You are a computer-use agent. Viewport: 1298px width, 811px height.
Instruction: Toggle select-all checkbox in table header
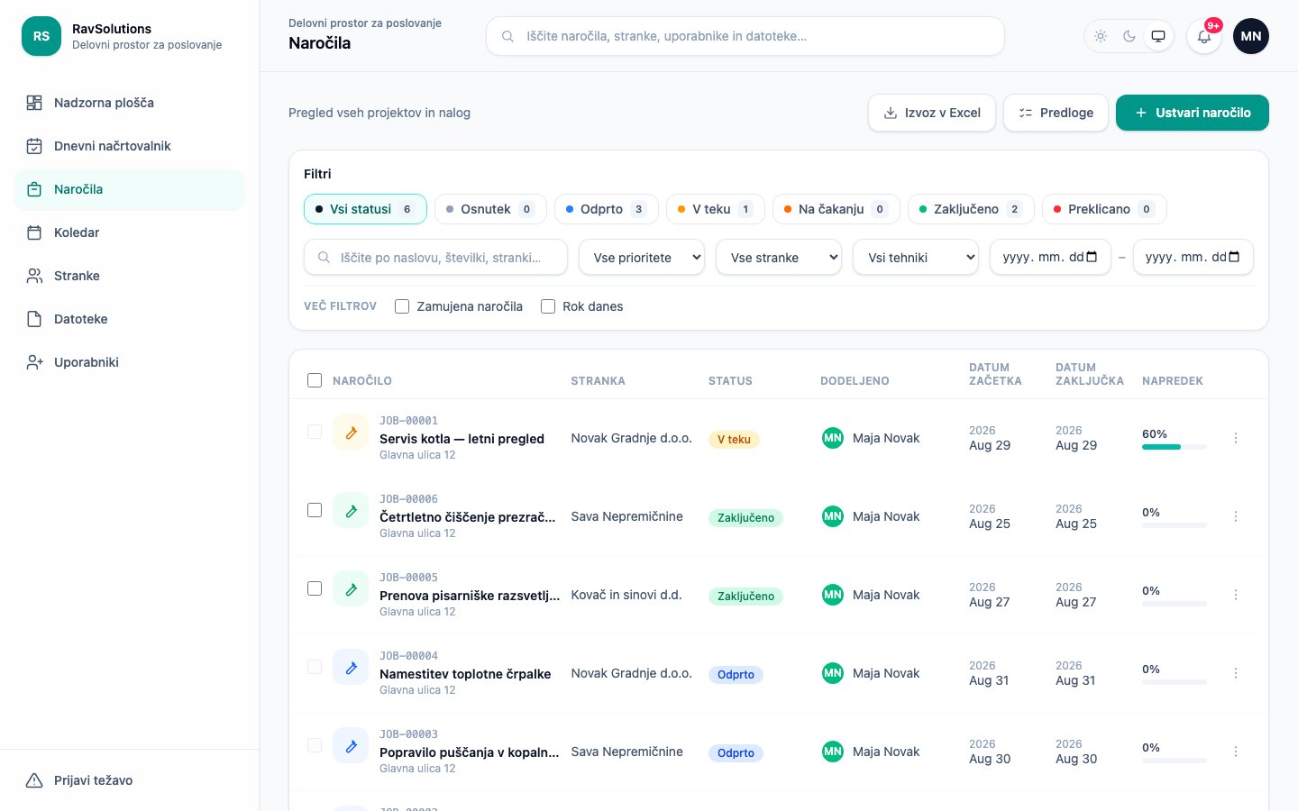(315, 380)
